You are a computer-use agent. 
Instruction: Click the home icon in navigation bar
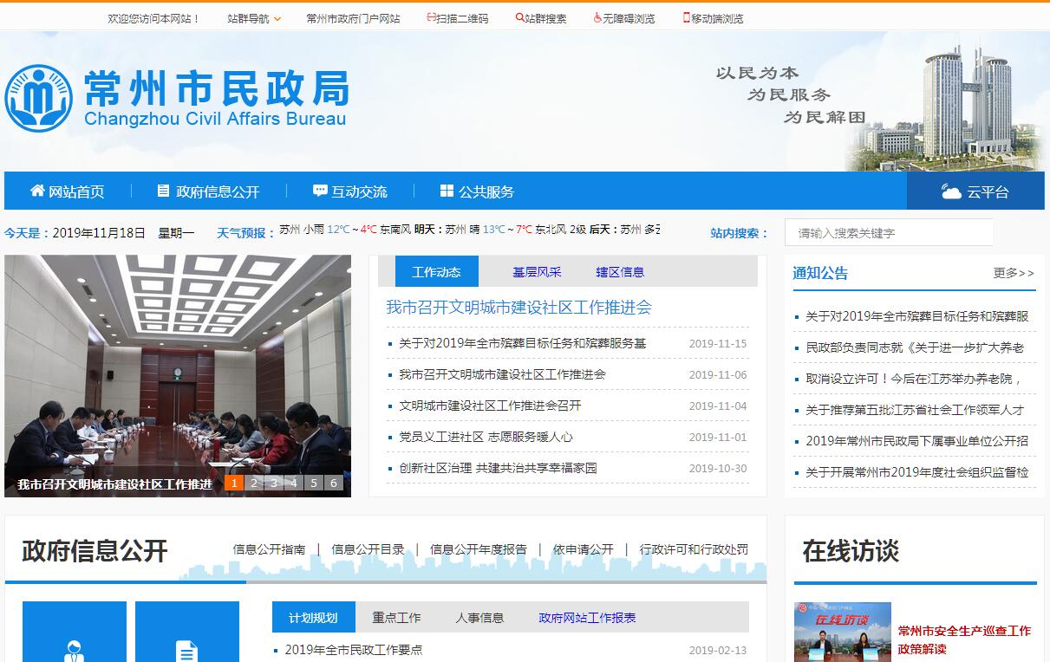(37, 191)
